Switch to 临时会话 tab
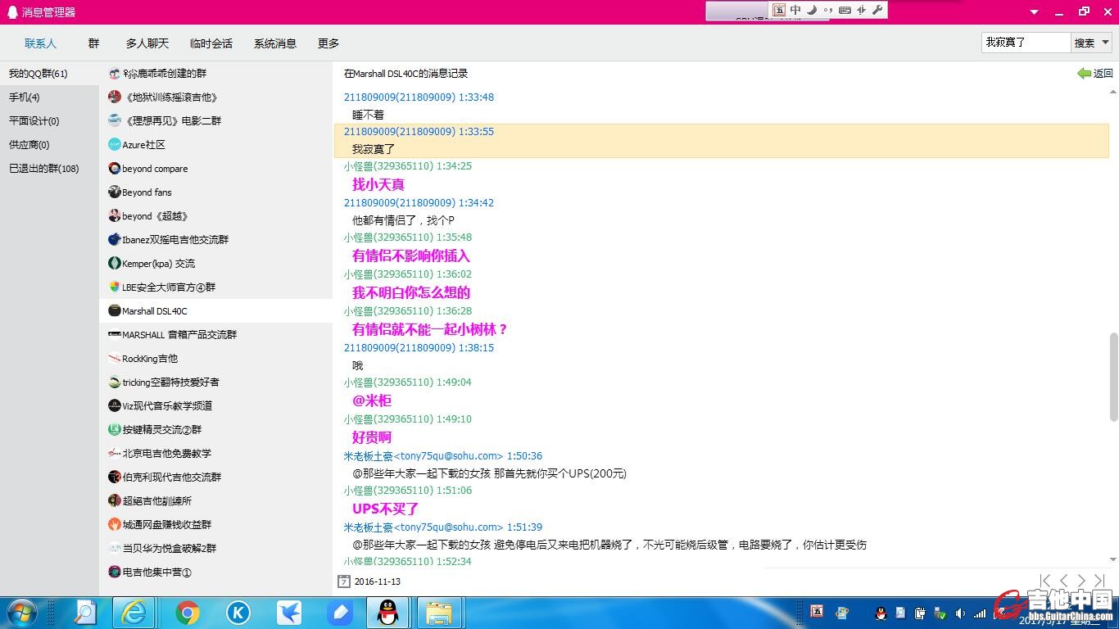1119x629 pixels. [211, 43]
